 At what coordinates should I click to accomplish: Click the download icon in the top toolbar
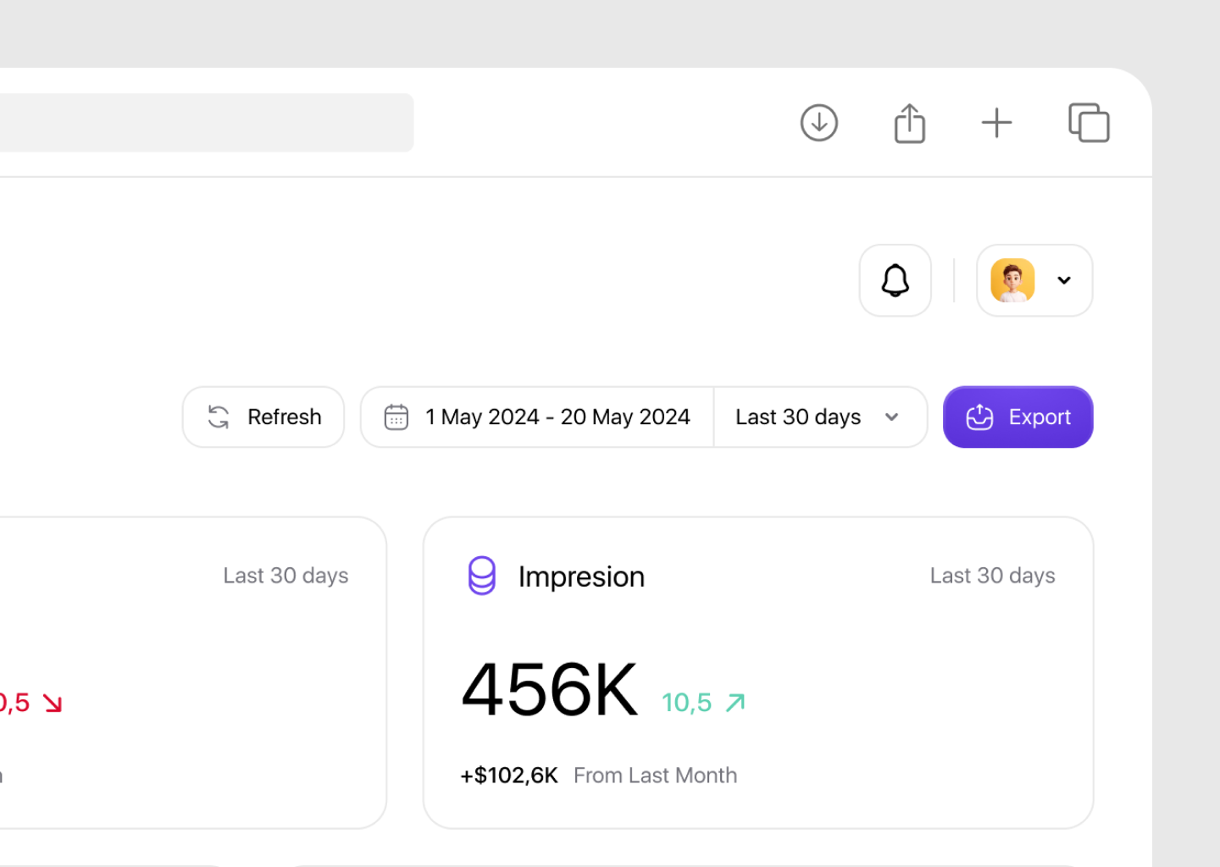818,123
